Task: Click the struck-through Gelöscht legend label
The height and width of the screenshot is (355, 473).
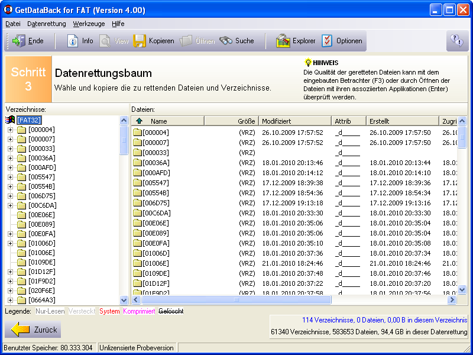Action: (171, 311)
